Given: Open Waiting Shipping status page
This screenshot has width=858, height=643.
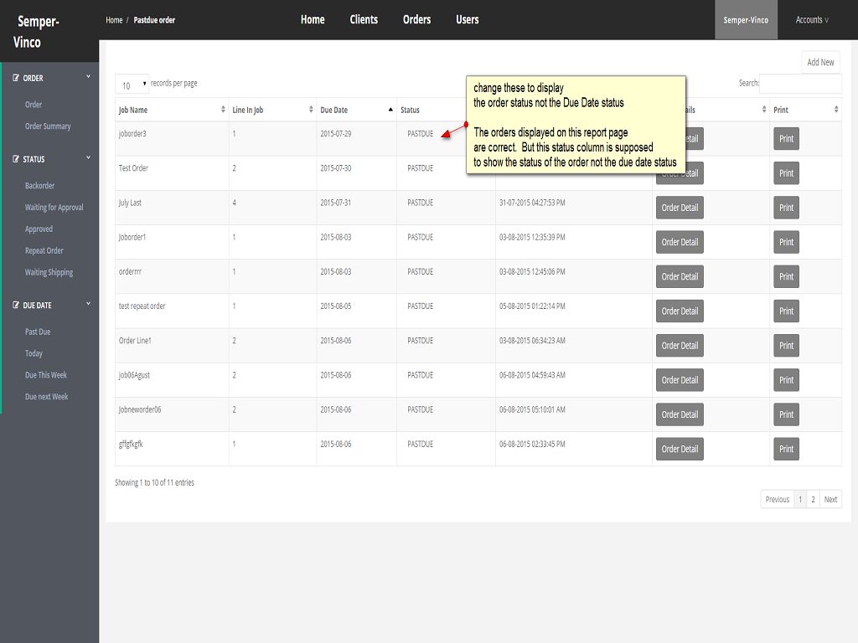Looking at the screenshot, I should (x=49, y=272).
